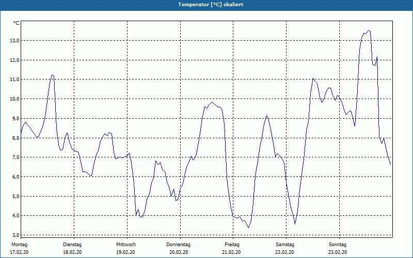Select the 13,0 axis value
413x258 pixels.
tap(15, 41)
